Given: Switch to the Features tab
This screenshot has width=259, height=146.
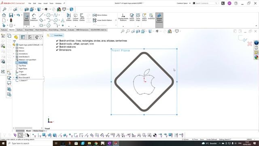Looking at the screenshot, I should pyautogui.click(x=4, y=30).
